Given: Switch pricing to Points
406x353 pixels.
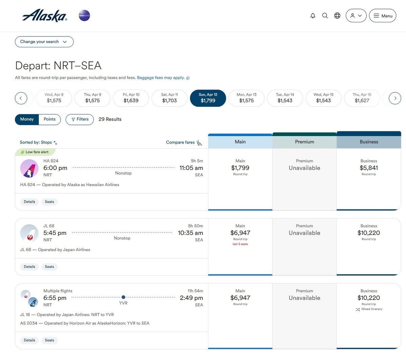Looking at the screenshot, I should (x=49, y=119).
